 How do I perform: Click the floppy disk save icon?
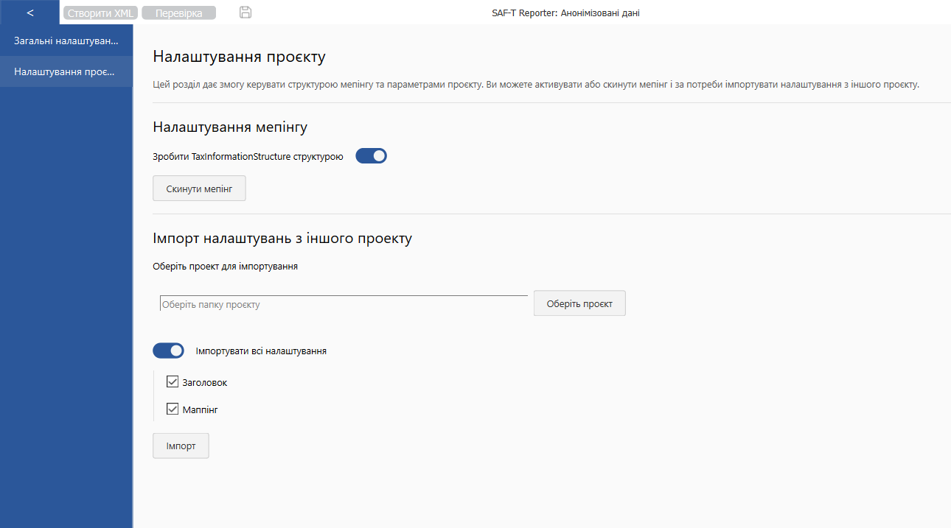pyautogui.click(x=246, y=13)
